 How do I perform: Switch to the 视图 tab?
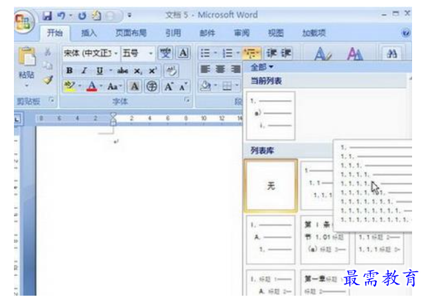275,33
